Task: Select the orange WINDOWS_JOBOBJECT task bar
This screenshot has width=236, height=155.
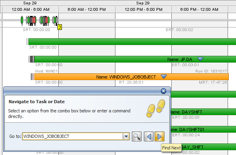Action: pyautogui.click(x=131, y=77)
